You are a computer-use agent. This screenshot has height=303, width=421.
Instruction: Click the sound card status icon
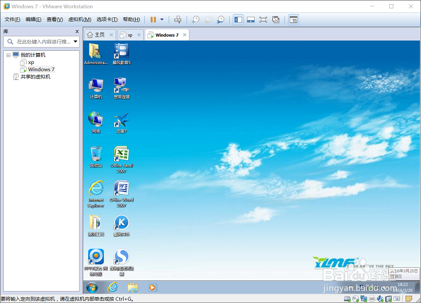click(x=380, y=299)
